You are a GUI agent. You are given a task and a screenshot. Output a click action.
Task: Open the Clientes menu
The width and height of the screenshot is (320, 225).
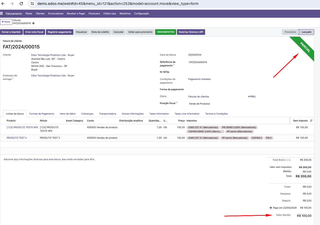(x=40, y=14)
